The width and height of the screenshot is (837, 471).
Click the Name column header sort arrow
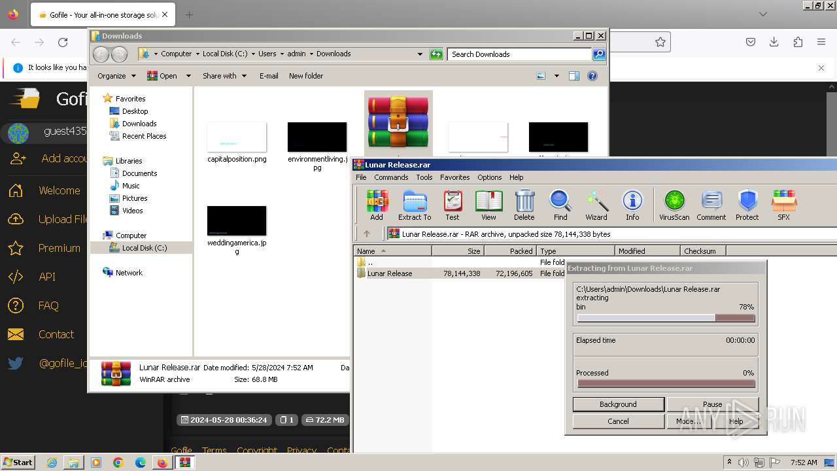pyautogui.click(x=383, y=251)
